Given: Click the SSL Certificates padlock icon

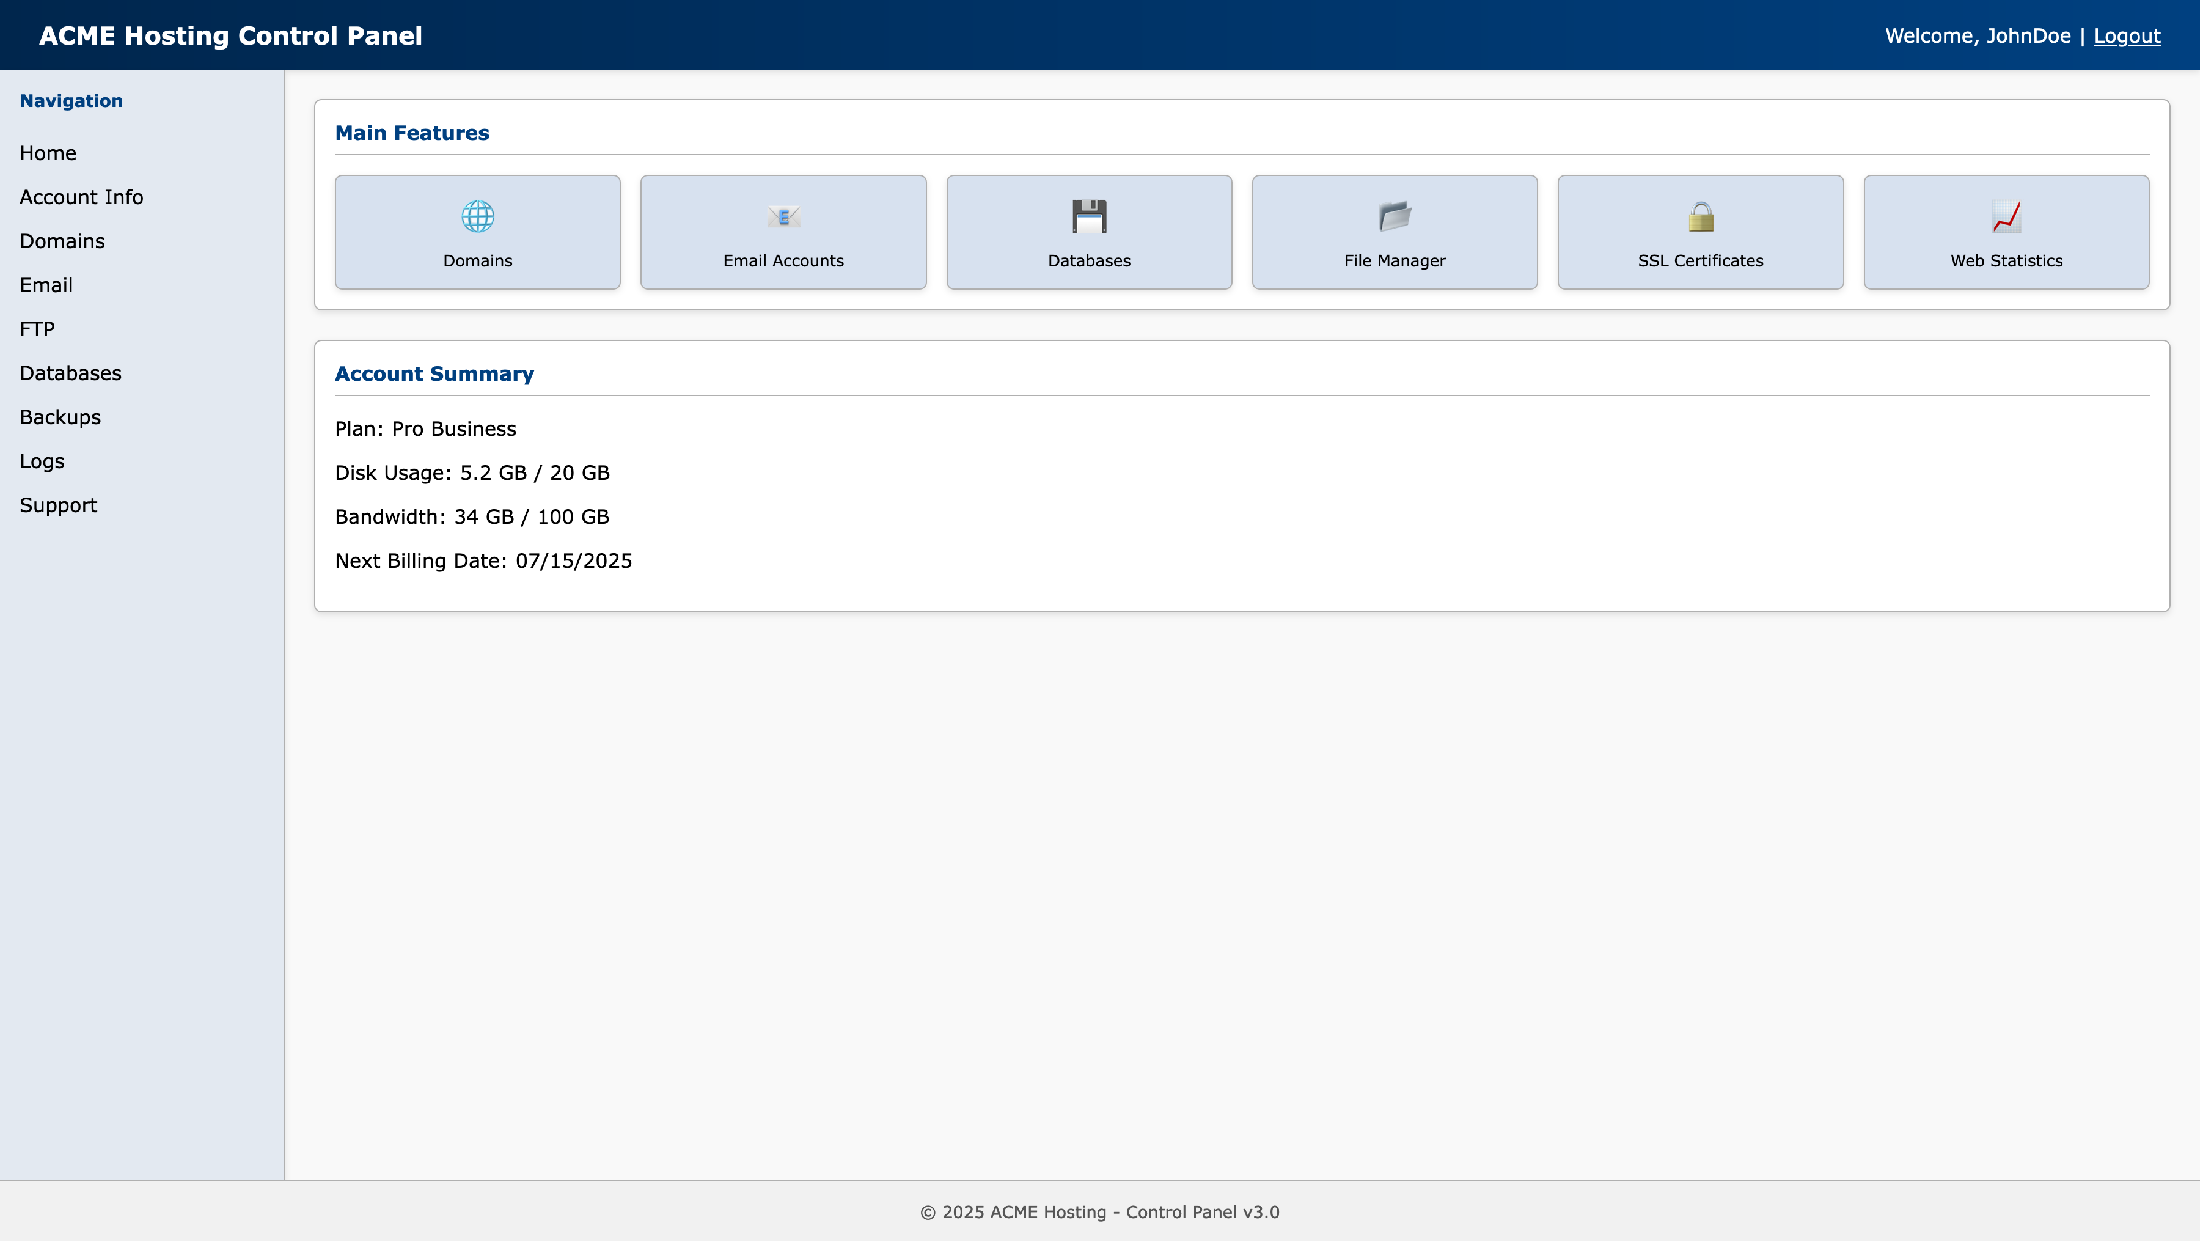Looking at the screenshot, I should tap(1700, 216).
